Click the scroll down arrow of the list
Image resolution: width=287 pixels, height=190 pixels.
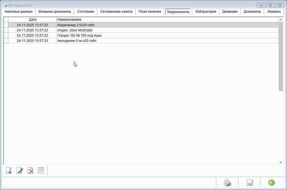click(281, 162)
